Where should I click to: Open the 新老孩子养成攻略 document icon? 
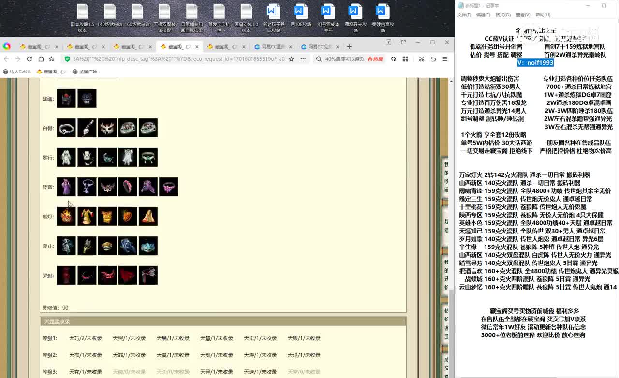[x=274, y=18]
